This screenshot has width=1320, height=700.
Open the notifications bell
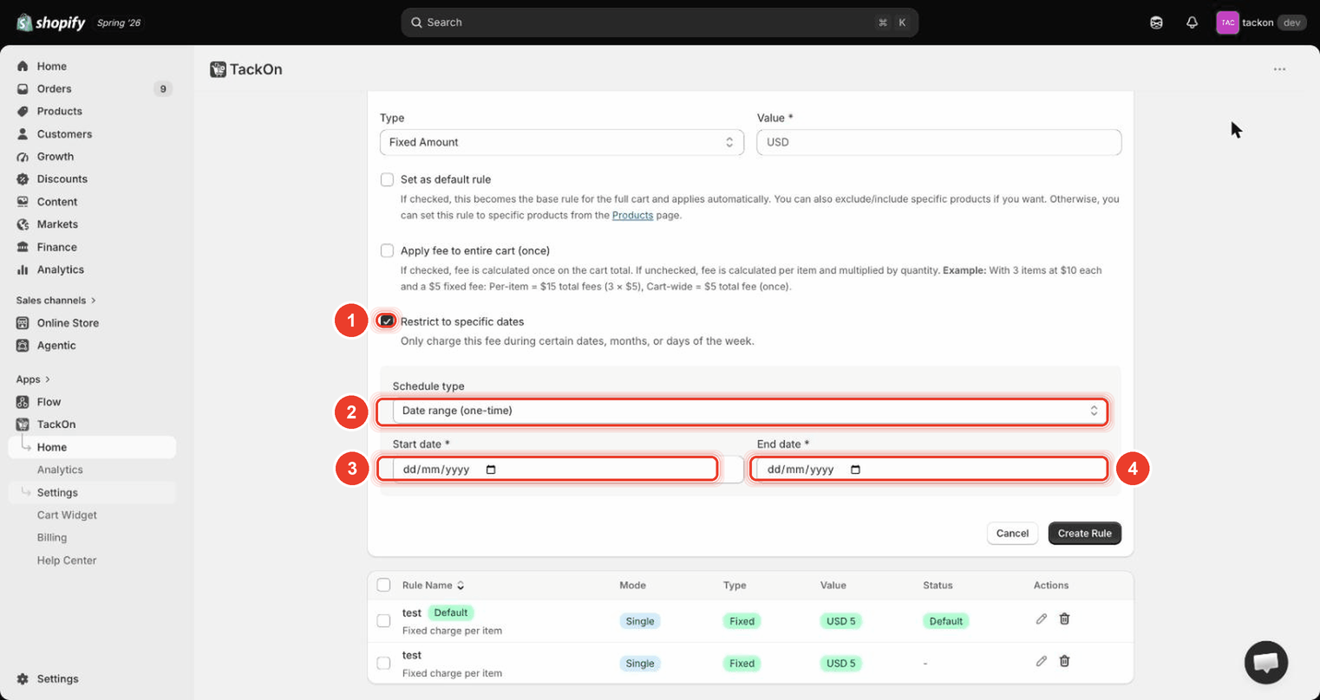click(x=1192, y=23)
